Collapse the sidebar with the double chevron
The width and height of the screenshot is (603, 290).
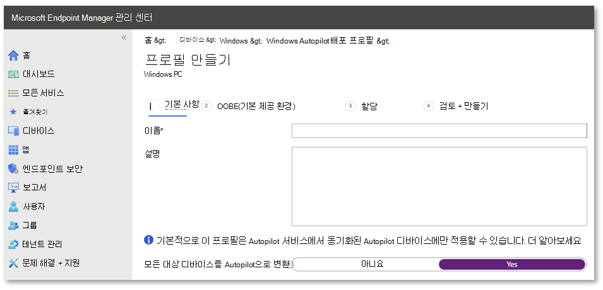coord(124,38)
